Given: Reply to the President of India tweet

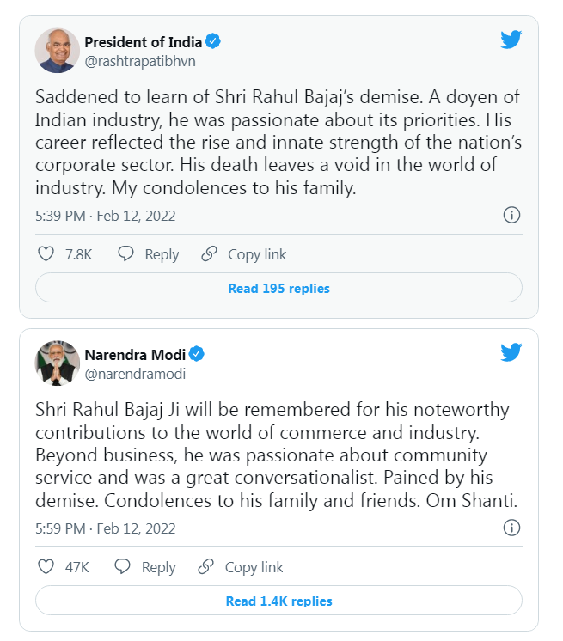Looking at the screenshot, I should click(x=149, y=254).
